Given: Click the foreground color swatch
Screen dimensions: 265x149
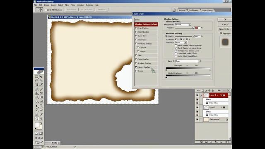Looking at the screenshot, I should (37, 125).
